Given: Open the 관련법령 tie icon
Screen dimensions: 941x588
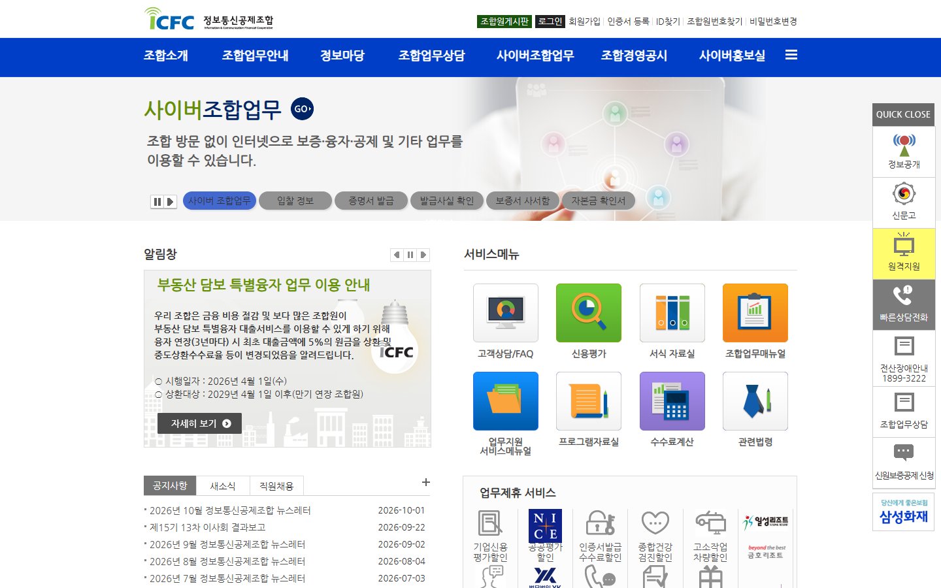Looking at the screenshot, I should coord(755,401).
